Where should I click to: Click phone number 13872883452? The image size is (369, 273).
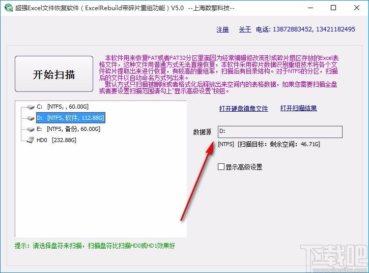pyautogui.click(x=292, y=29)
